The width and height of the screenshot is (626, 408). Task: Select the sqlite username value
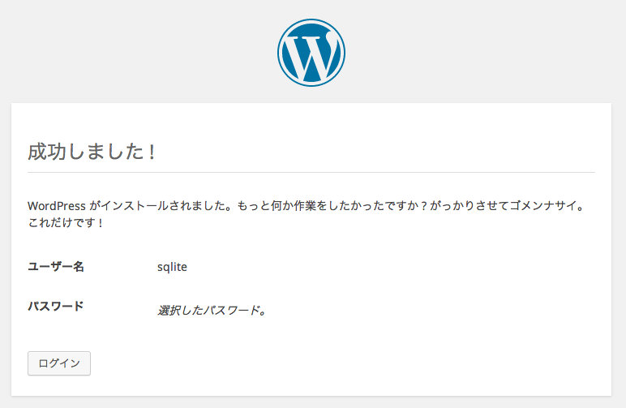point(172,267)
